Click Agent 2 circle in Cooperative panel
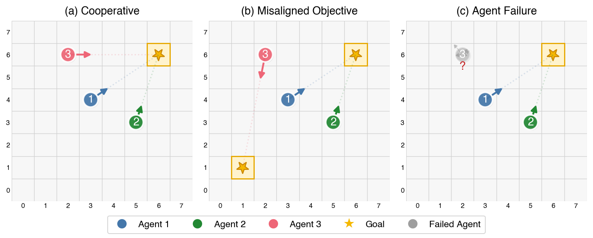 tap(136, 122)
